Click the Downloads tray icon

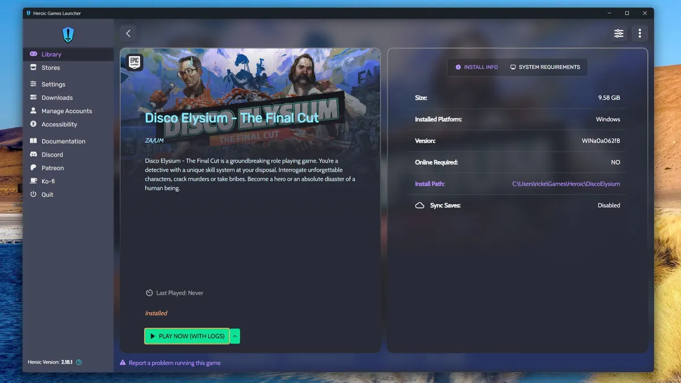click(x=33, y=98)
